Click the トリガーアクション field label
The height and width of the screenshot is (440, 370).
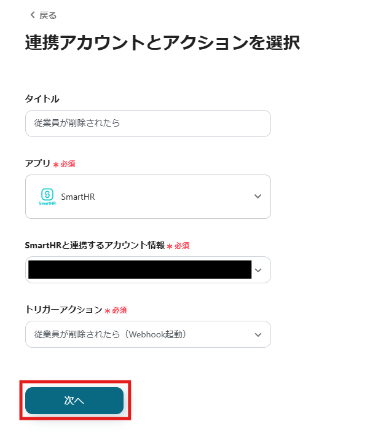(x=64, y=310)
